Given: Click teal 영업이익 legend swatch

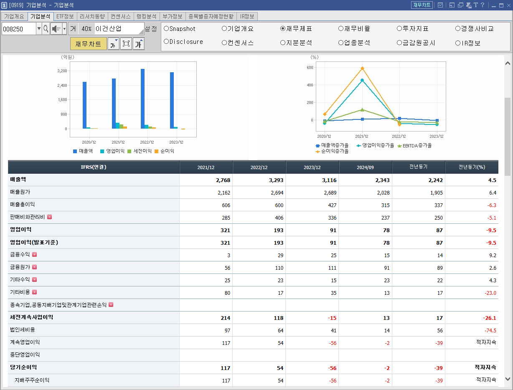Looking at the screenshot, I should [102, 151].
